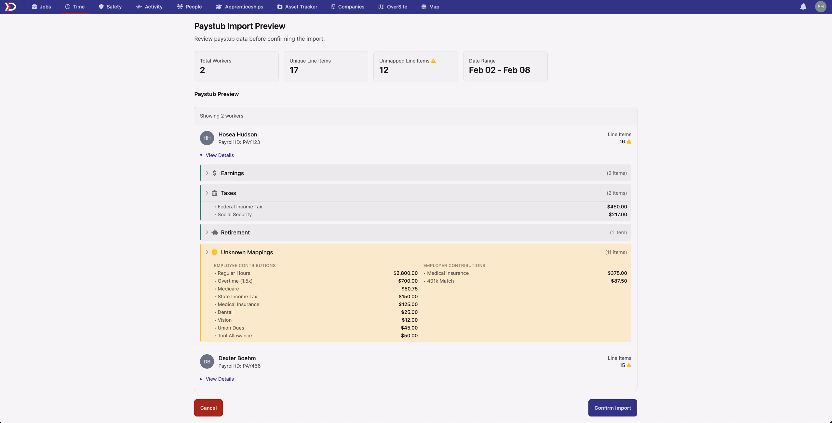Screen dimensions: 832x423
Task: Go to the Safety tab
Action: click(x=110, y=7)
